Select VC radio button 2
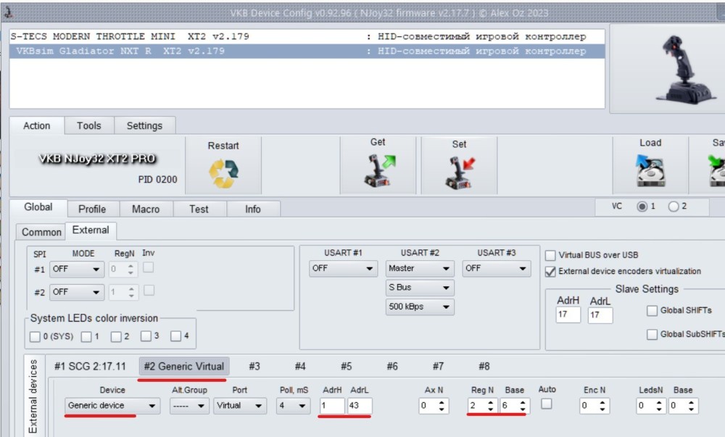725x437 pixels. tap(674, 207)
